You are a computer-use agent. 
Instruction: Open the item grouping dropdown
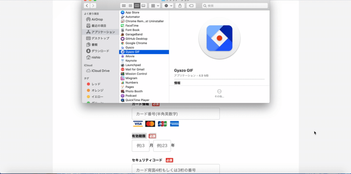(154, 6)
